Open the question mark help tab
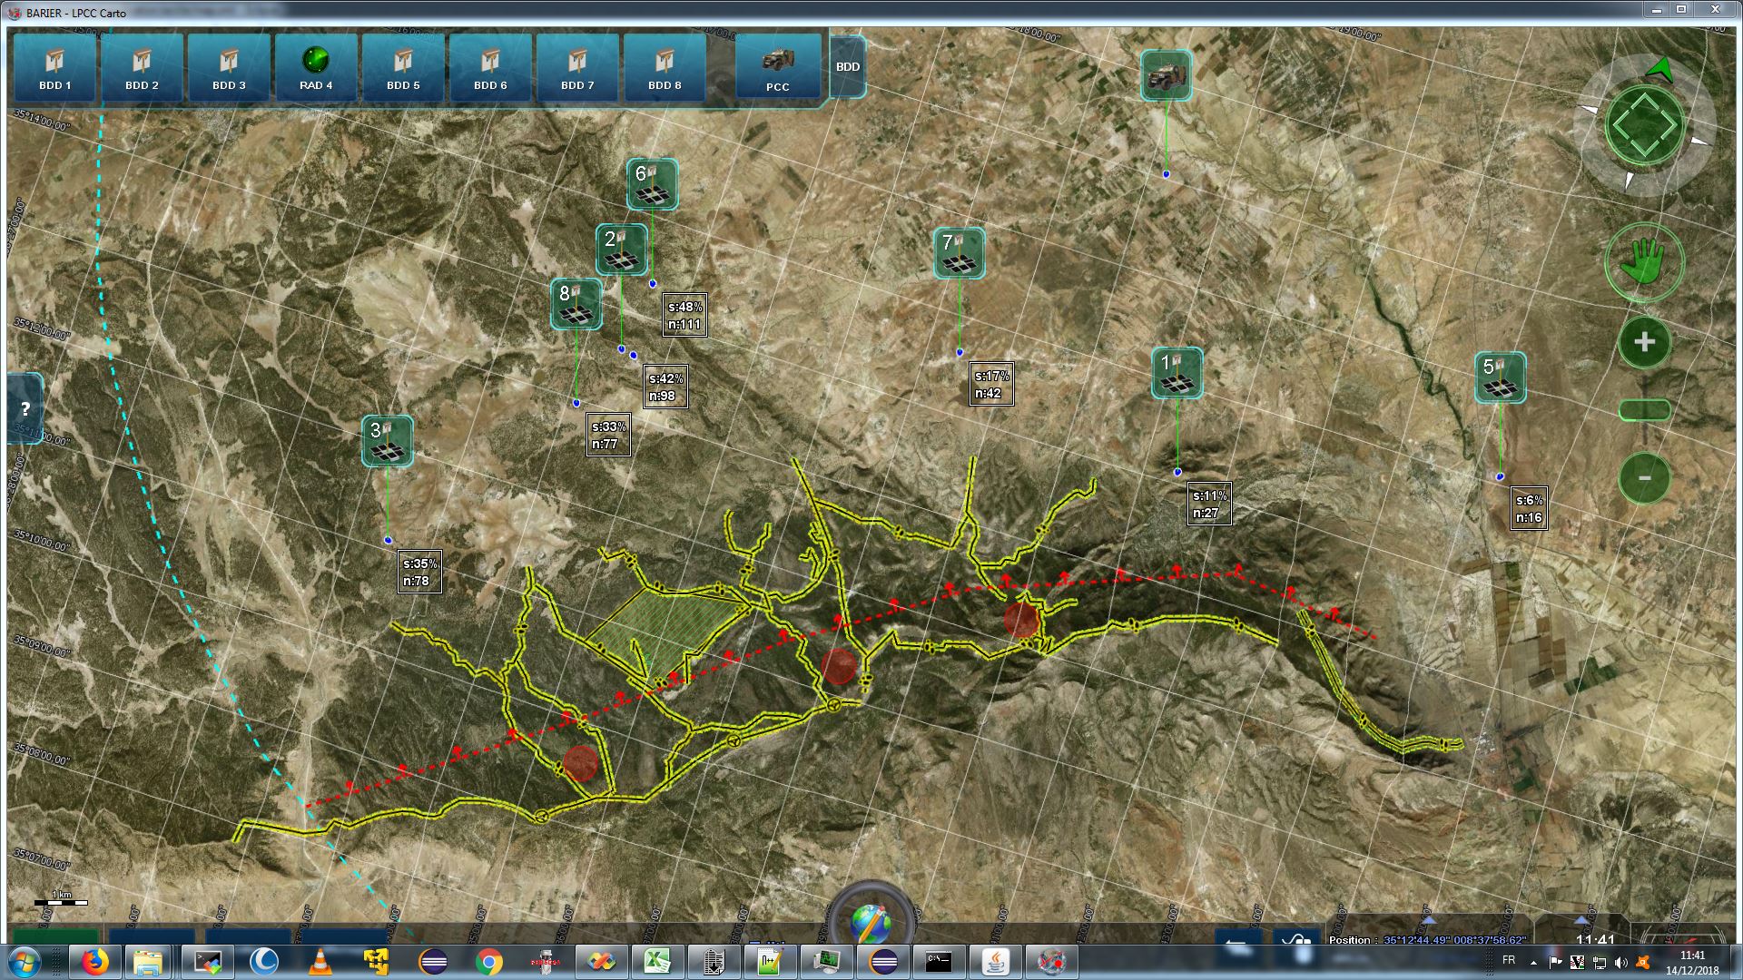 pyautogui.click(x=25, y=409)
